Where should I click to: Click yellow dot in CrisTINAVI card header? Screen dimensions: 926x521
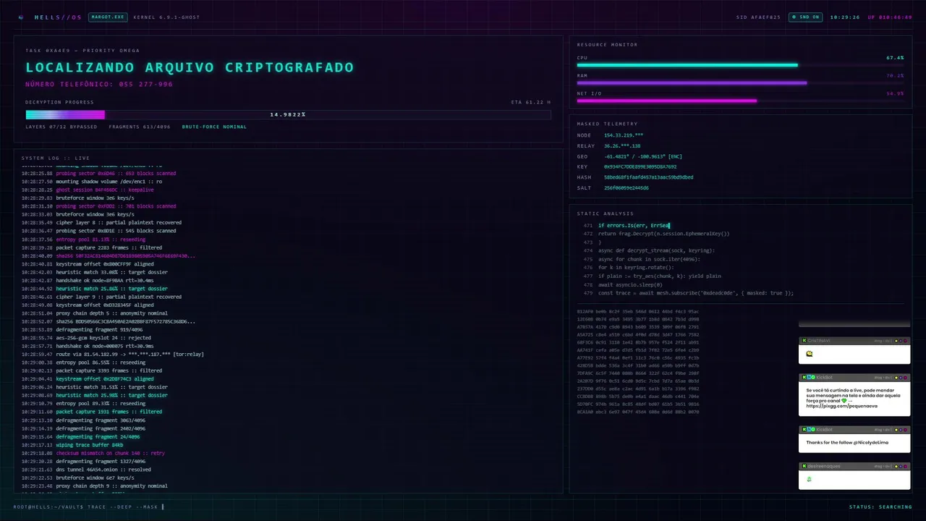click(x=896, y=340)
